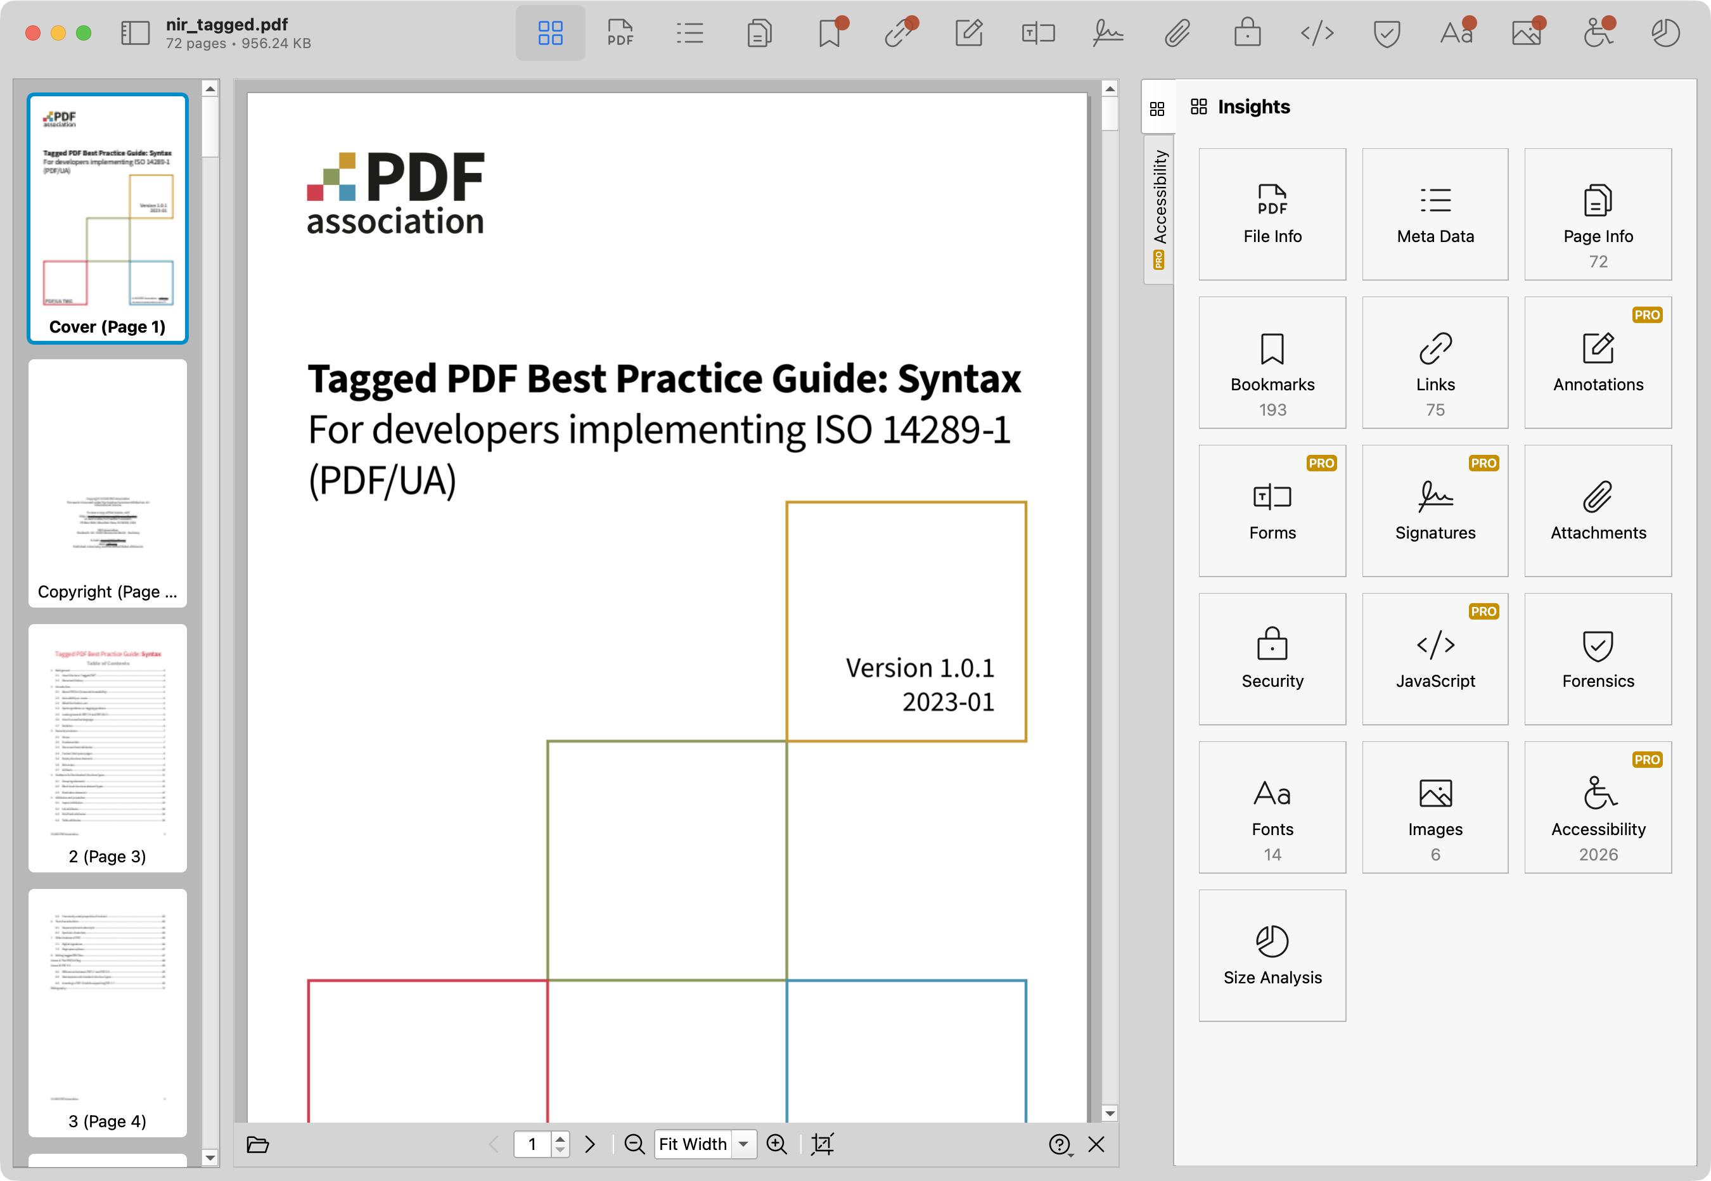Open Images icon in top toolbar
Image resolution: width=1711 pixels, height=1181 pixels.
click(x=1527, y=34)
